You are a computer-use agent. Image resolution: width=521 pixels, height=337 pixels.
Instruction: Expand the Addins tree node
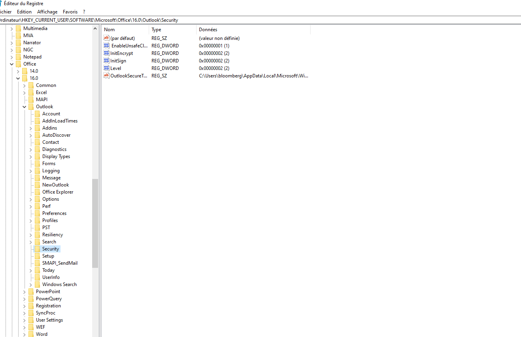point(30,128)
